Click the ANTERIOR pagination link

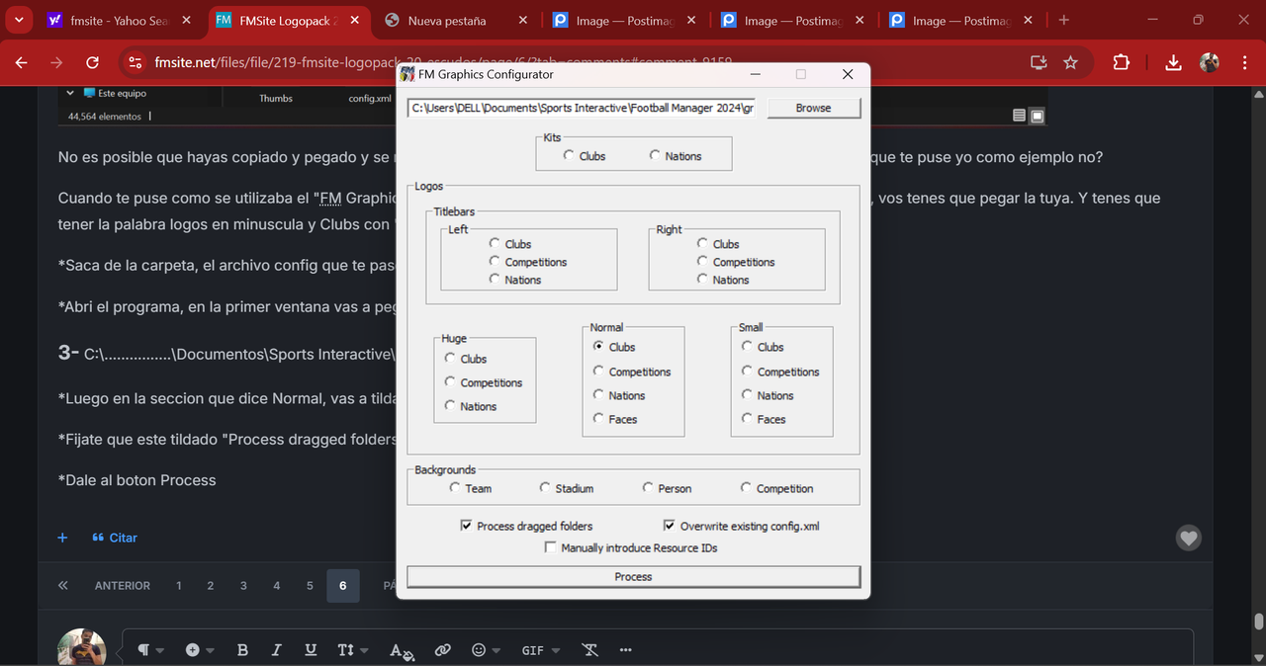(123, 586)
